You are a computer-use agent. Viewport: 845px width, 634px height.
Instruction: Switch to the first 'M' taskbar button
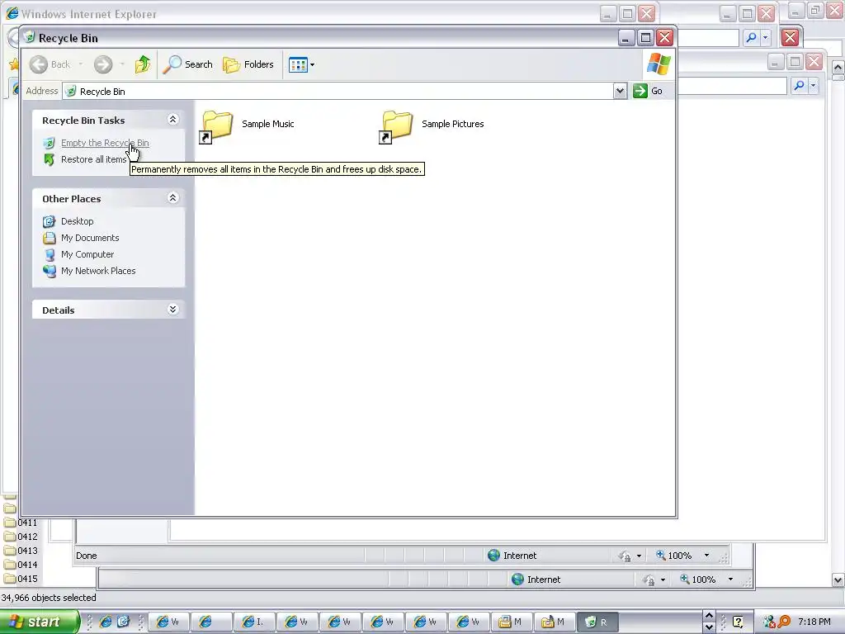click(x=511, y=622)
